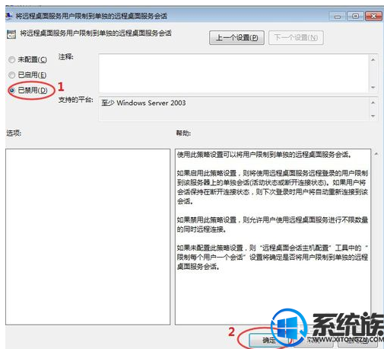Screen dimensions: 384x349
Task: Click inside the 注释 comment text box
Action: [x=233, y=73]
